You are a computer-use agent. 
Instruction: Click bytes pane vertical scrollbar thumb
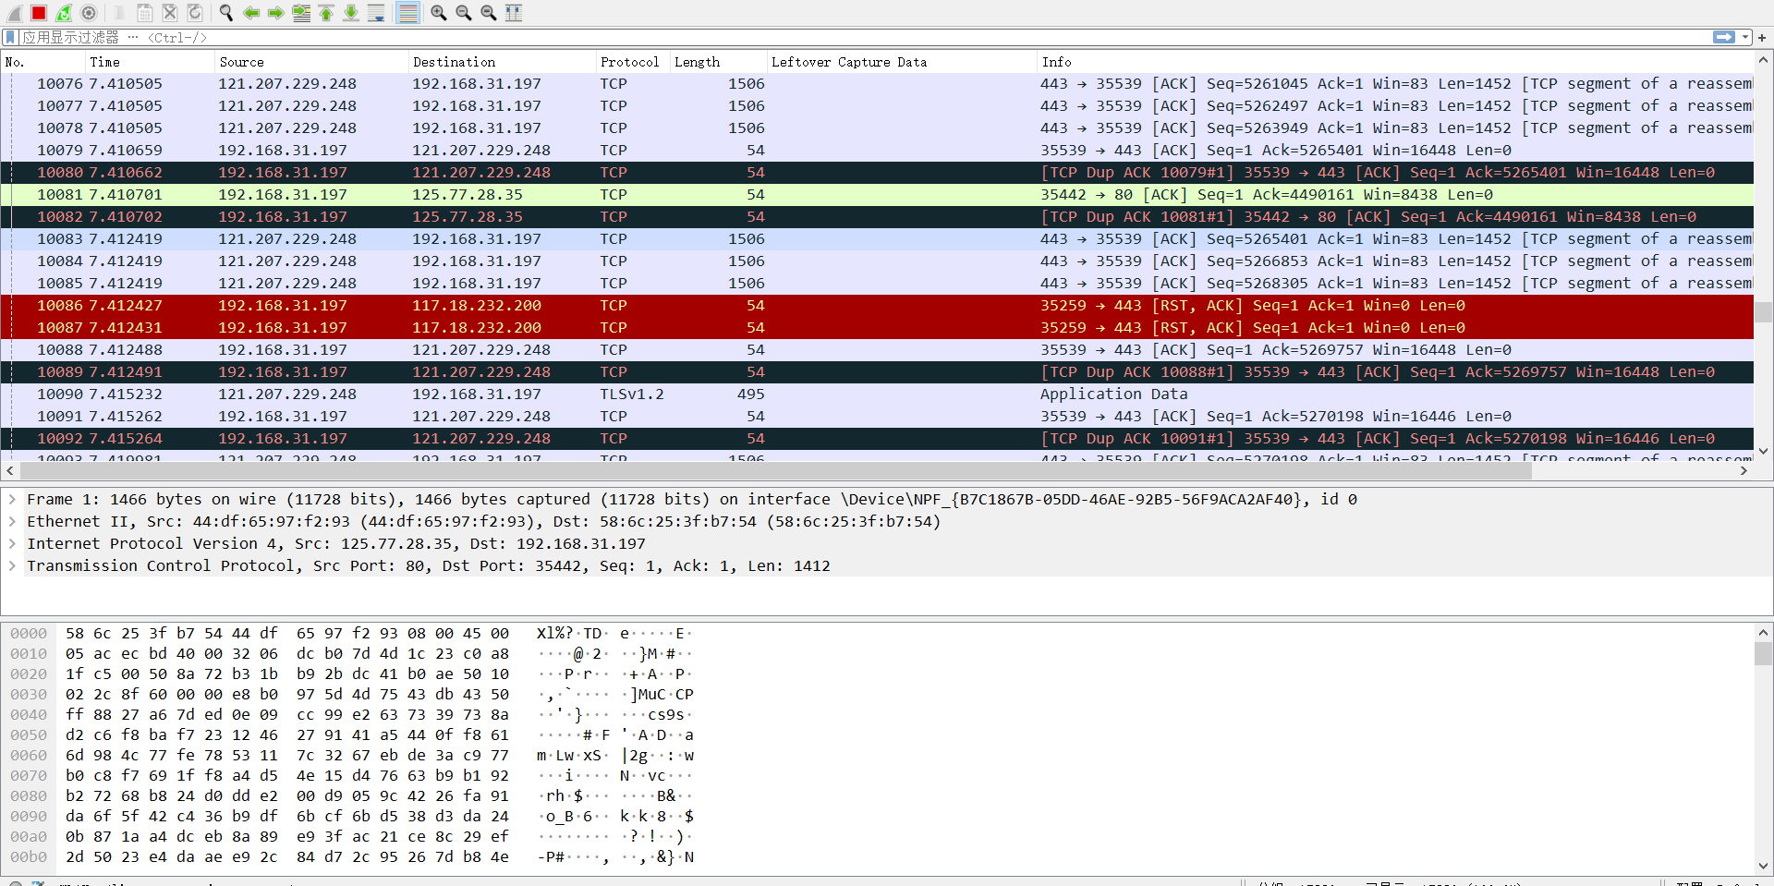click(x=1763, y=653)
